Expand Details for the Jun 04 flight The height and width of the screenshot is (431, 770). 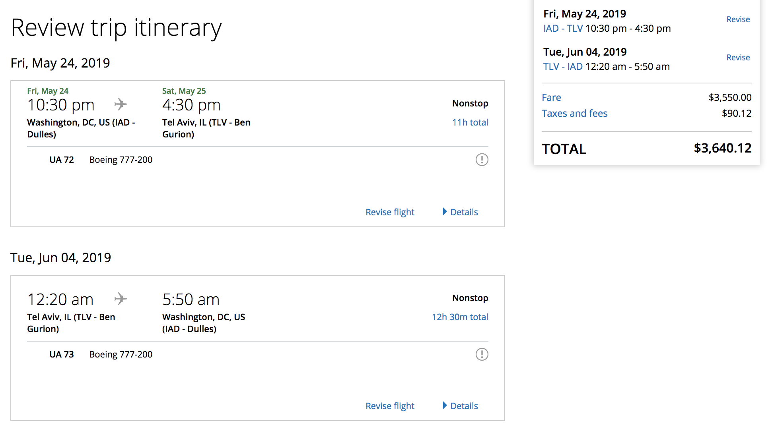(x=461, y=406)
